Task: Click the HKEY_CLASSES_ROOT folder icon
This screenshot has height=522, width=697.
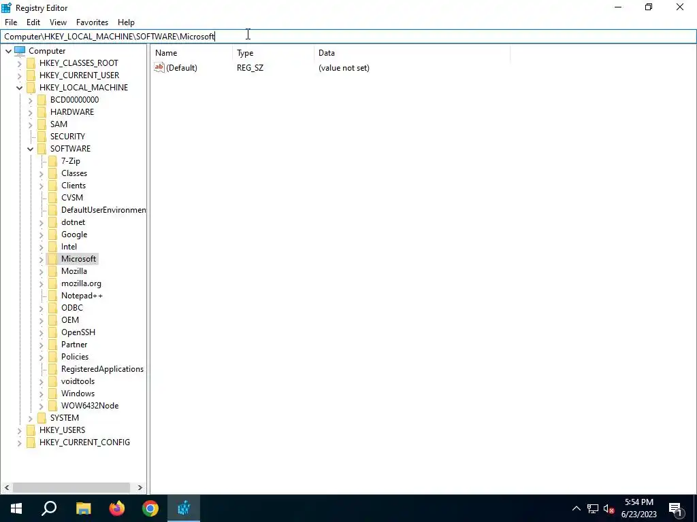Action: (31, 63)
